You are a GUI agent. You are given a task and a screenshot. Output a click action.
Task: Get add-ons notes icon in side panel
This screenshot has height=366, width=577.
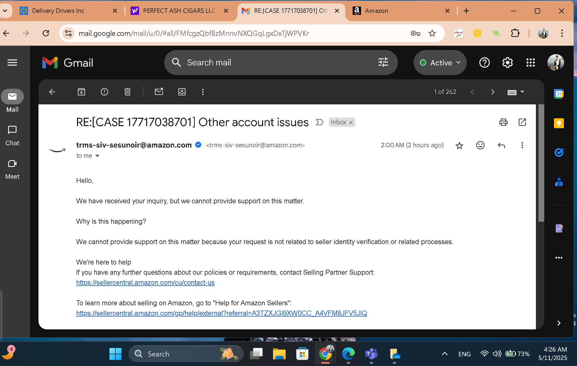[x=559, y=228]
